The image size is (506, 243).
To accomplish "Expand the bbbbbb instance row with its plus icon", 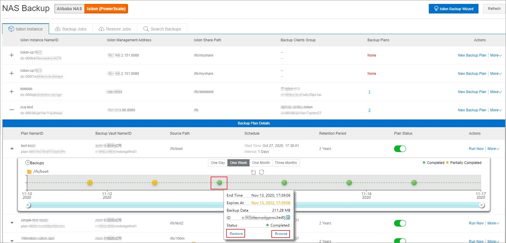I will [x=12, y=92].
